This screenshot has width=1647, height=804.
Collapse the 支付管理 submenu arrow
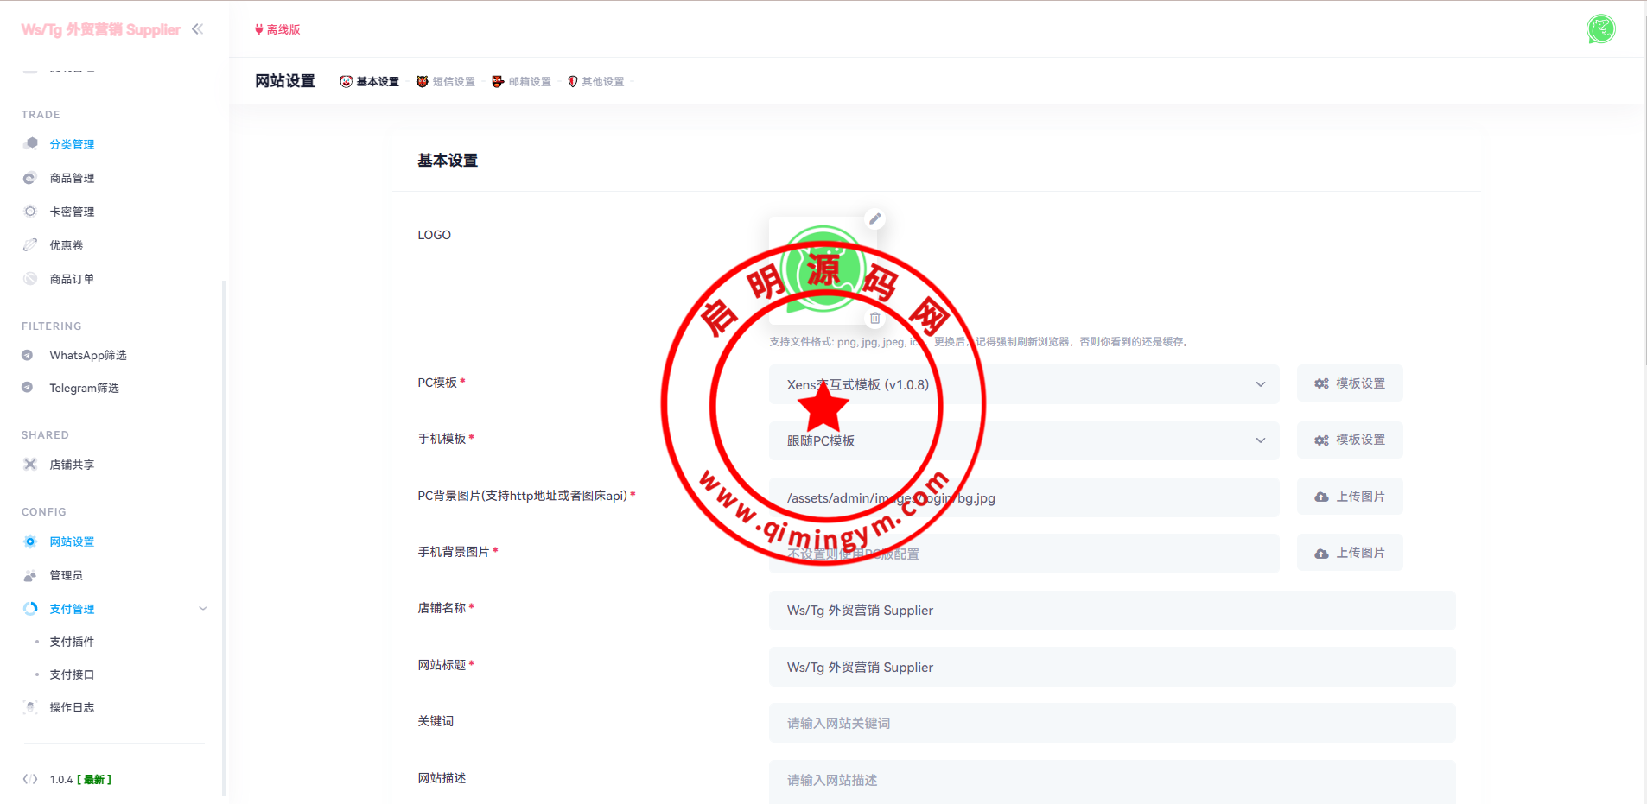tap(203, 609)
